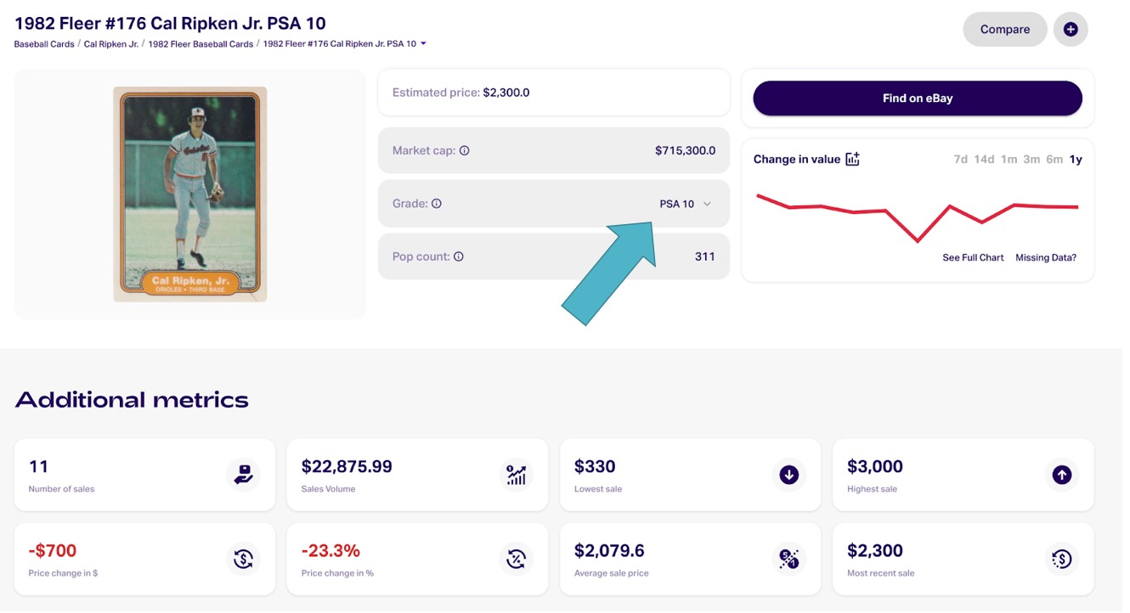Go to the Cal Ripken Jr. breadcrumb link
This screenshot has width=1130, height=613.
coord(110,44)
